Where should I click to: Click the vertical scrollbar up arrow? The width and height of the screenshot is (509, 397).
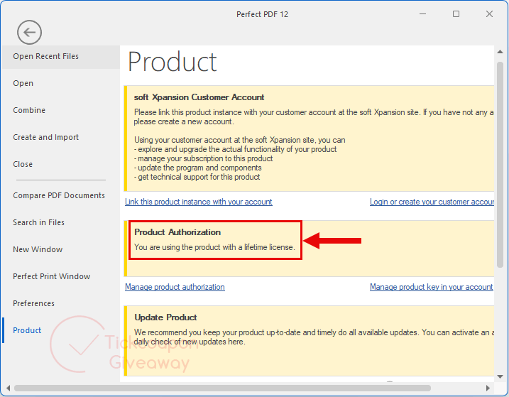tap(500, 52)
